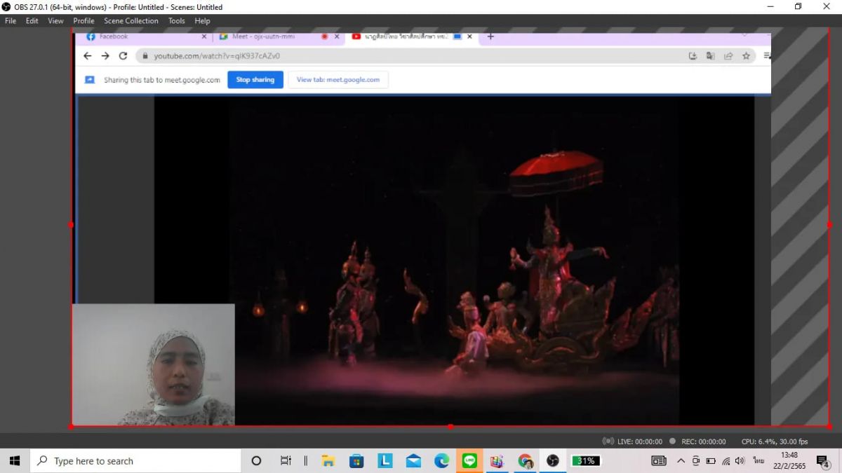Open the Tools menu
This screenshot has height=473, width=842.
click(x=177, y=21)
